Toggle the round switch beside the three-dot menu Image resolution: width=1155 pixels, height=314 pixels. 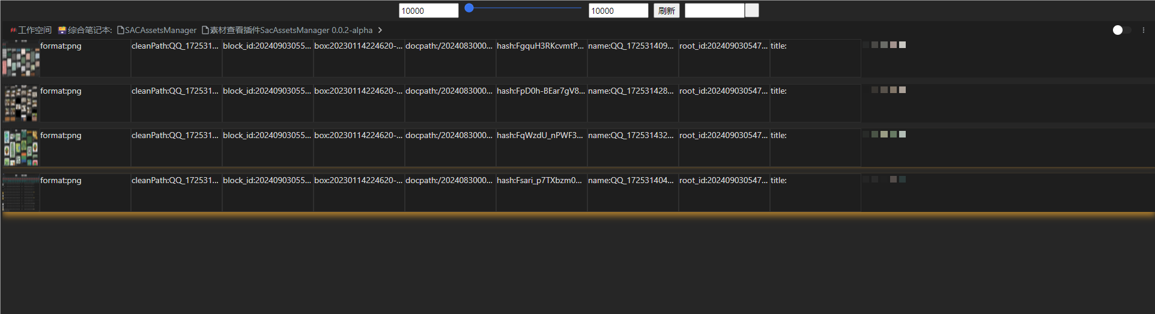pyautogui.click(x=1121, y=30)
